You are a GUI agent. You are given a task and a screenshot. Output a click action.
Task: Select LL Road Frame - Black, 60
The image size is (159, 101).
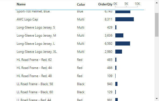point(35,92)
